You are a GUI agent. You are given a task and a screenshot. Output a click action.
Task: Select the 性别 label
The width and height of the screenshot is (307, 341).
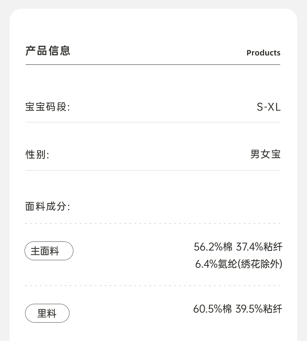[x=37, y=155]
